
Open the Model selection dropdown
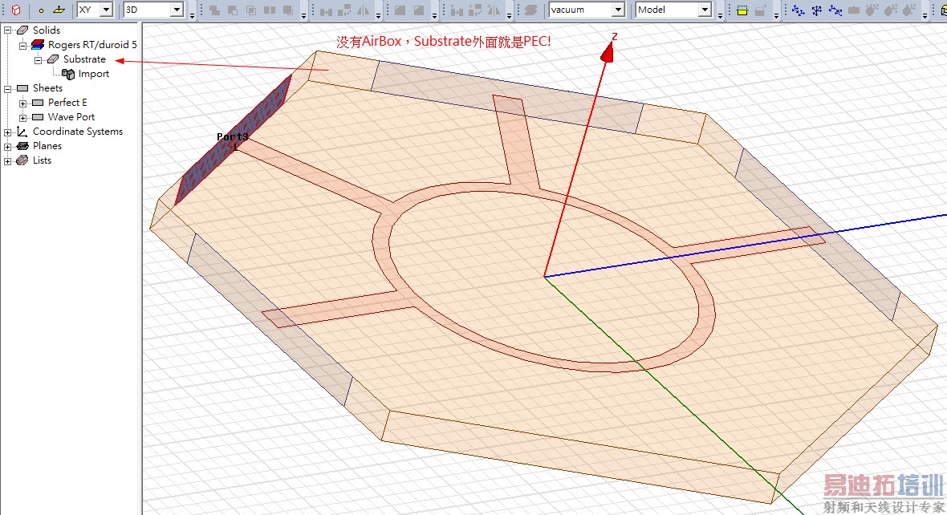(x=705, y=10)
